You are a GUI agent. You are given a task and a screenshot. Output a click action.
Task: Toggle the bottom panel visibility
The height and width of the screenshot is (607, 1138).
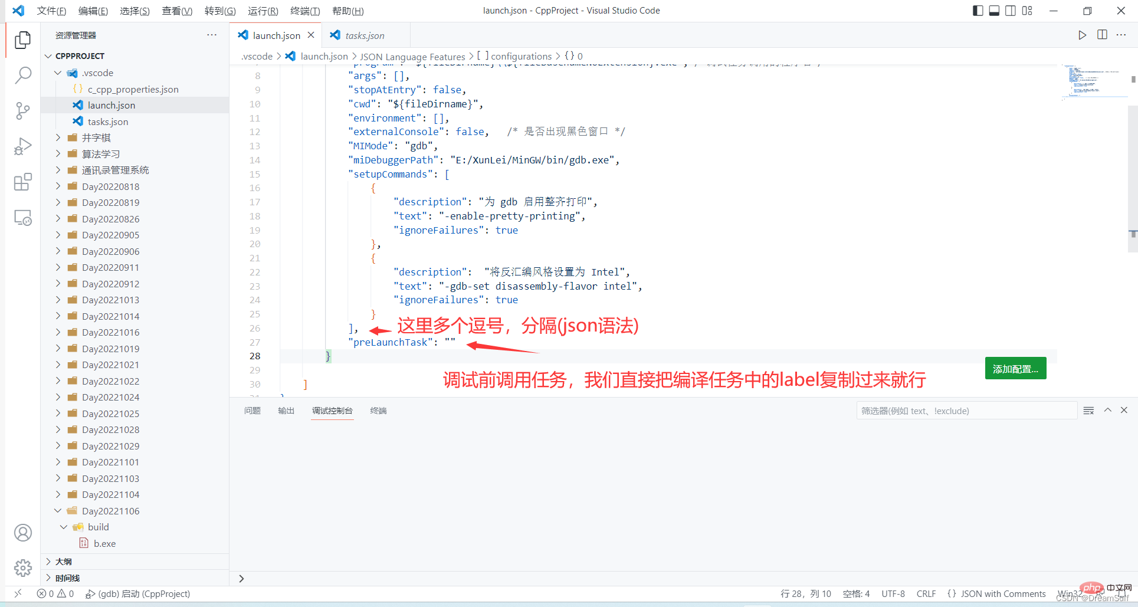[994, 10]
